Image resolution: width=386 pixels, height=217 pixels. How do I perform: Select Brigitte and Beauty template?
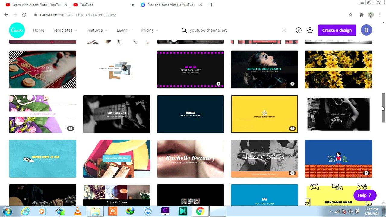pos(264,69)
